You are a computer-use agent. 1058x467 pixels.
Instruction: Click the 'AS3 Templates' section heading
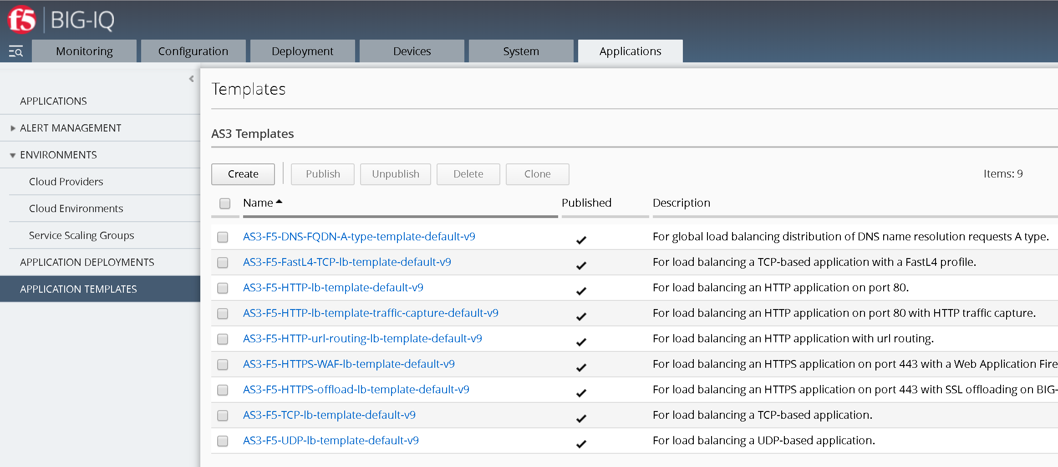253,133
